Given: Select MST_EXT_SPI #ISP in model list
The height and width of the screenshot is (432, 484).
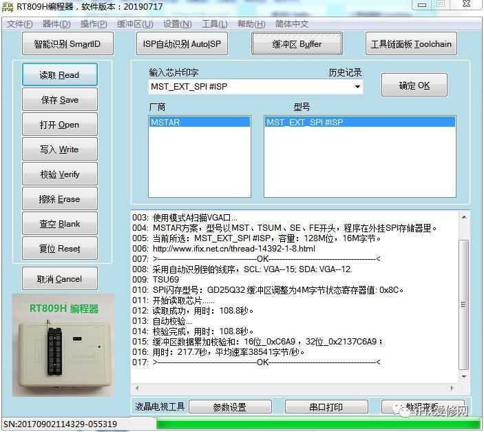Looking at the screenshot, I should point(359,122).
